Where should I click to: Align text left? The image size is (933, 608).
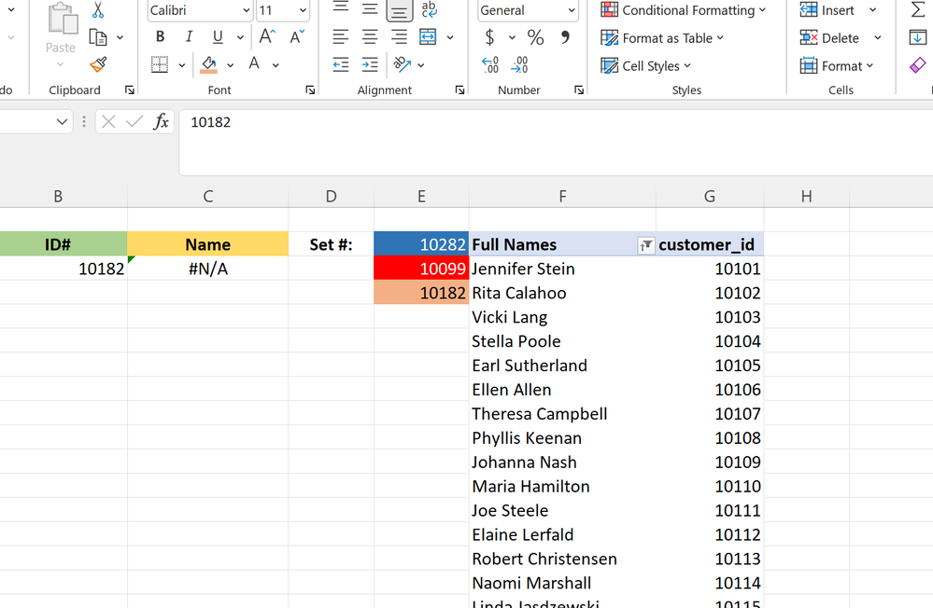pos(340,37)
